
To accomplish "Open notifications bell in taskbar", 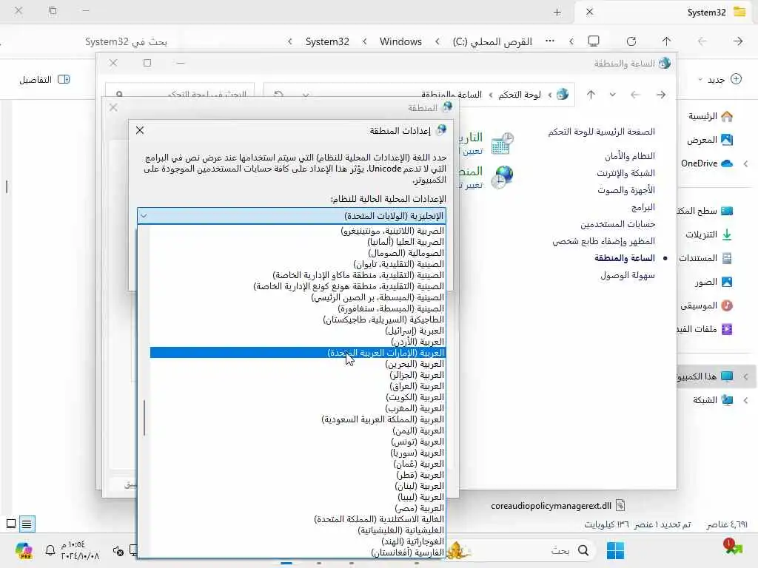I will [50, 550].
